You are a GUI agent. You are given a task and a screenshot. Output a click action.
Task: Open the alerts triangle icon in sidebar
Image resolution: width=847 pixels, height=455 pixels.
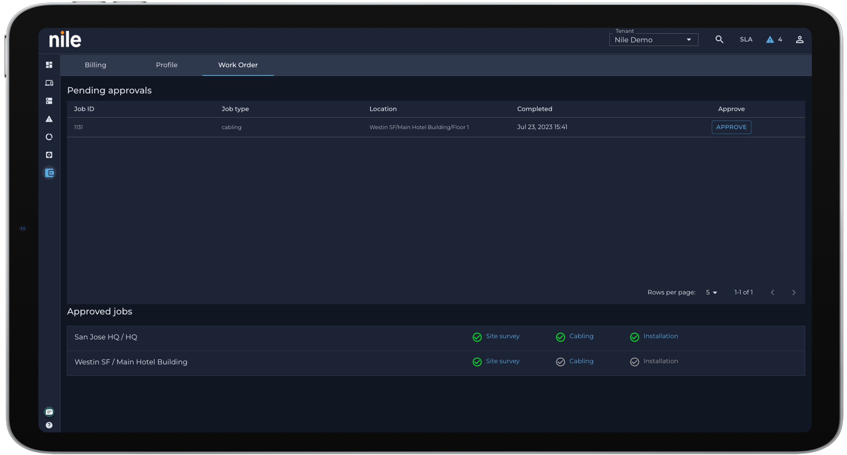(x=49, y=119)
